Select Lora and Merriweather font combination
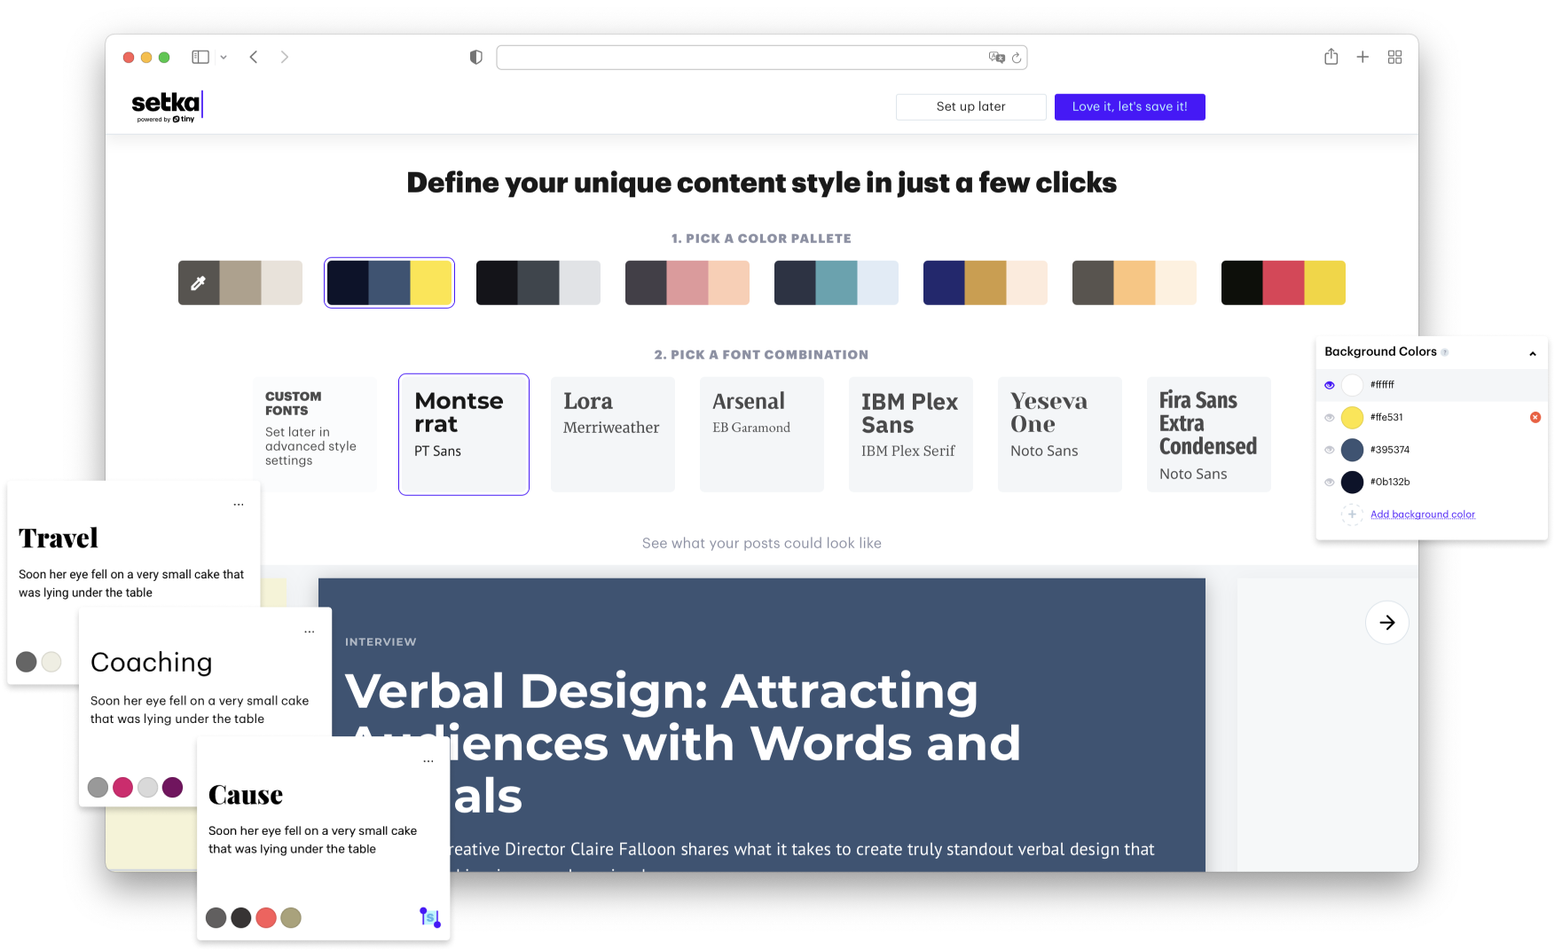The image size is (1555, 951). tap(613, 435)
